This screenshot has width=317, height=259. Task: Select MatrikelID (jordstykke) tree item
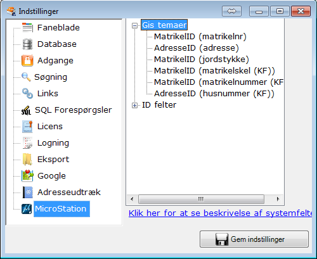pos(202,60)
